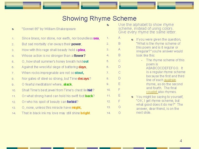Click the bold rhyme word flower
Image resolution: width=199 pixels, height=149 pixels.
click(x=80, y=56)
